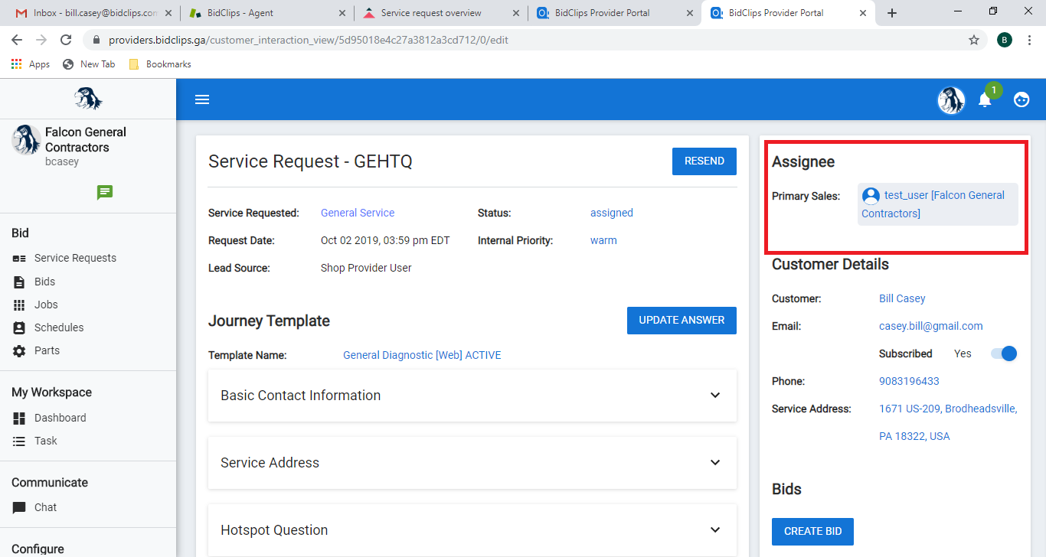Go back with browser back arrow
The height and width of the screenshot is (557, 1046).
pos(17,40)
